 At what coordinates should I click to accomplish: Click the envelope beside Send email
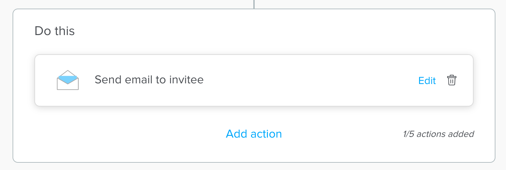point(68,80)
